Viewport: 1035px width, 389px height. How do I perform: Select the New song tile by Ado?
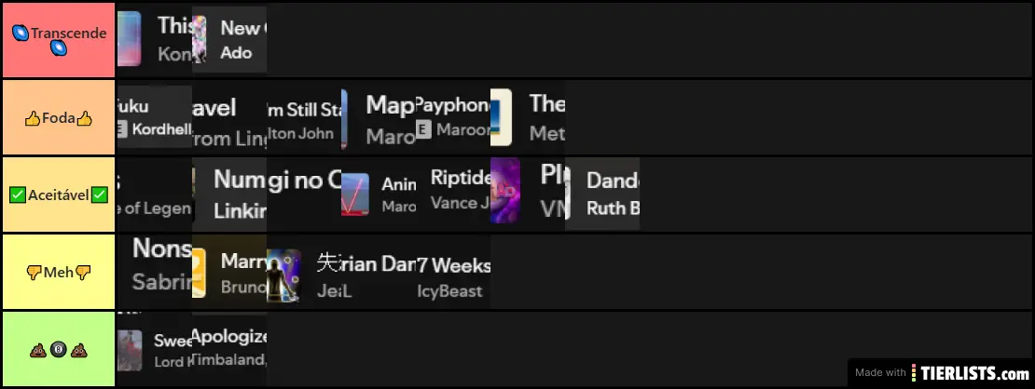pyautogui.click(x=230, y=40)
